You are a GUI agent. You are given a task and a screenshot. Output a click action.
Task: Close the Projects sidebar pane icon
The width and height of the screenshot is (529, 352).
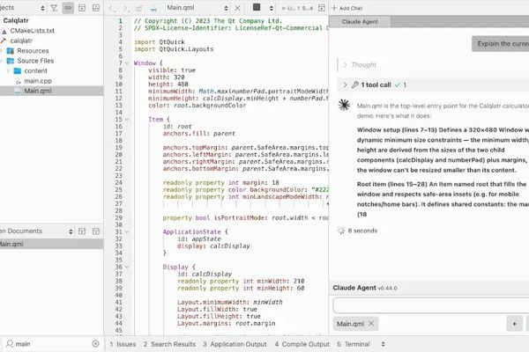coord(96,8)
